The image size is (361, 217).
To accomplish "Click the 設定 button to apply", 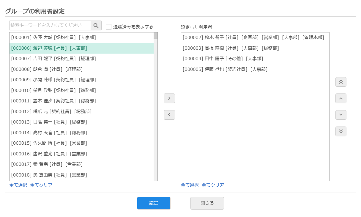I will 154,203.
